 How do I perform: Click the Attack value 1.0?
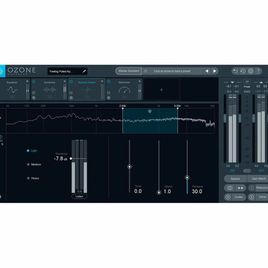tap(167, 191)
